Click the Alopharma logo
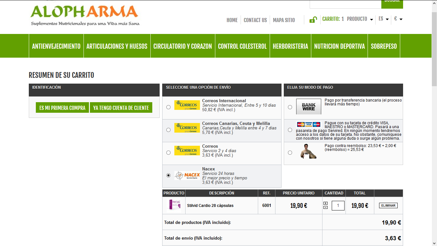Screen dimensions: 437x246 [85, 15]
